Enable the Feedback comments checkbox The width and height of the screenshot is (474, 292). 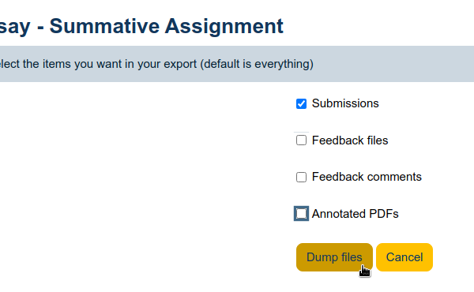(301, 177)
